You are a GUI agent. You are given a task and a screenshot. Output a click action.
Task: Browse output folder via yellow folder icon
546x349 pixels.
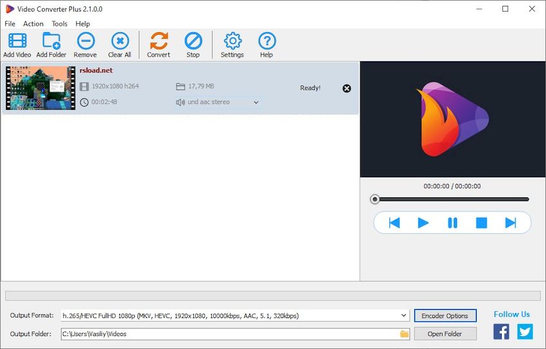pyautogui.click(x=404, y=334)
